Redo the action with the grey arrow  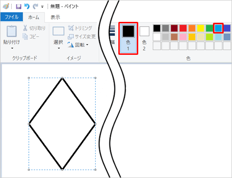pyautogui.click(x=35, y=7)
